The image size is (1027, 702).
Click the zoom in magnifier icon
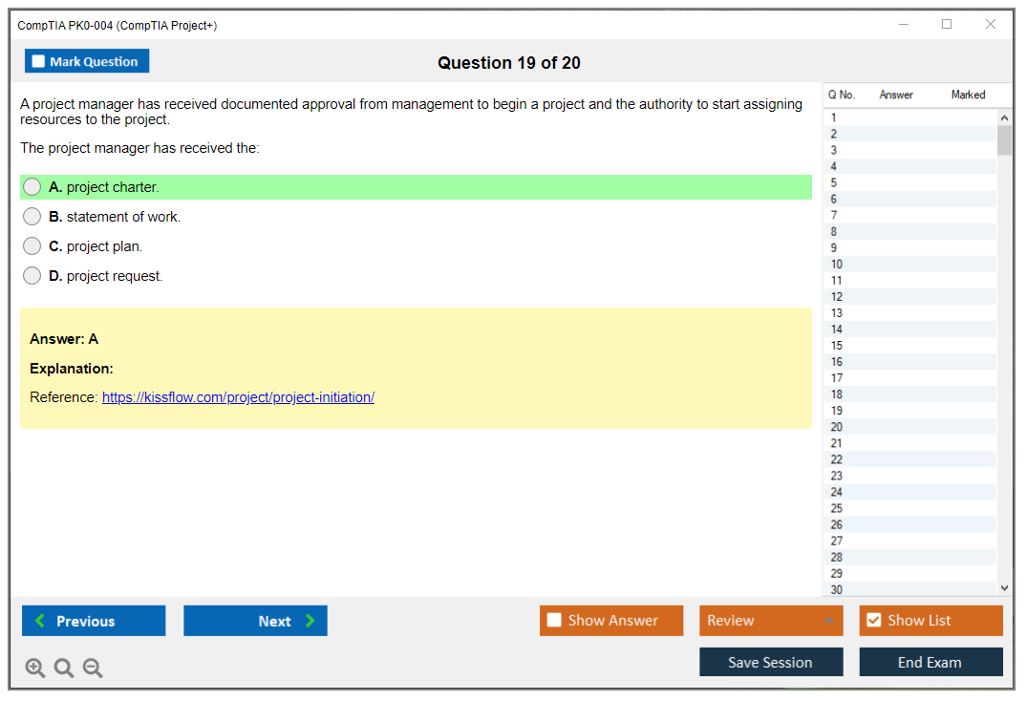(x=35, y=669)
